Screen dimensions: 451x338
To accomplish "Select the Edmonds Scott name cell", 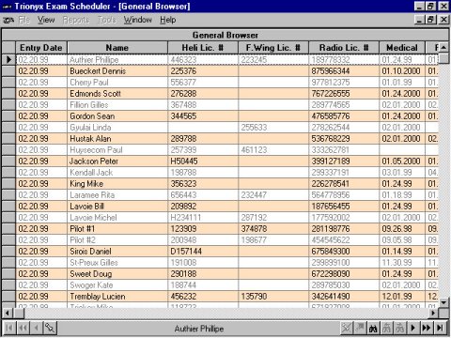I will (x=117, y=94).
